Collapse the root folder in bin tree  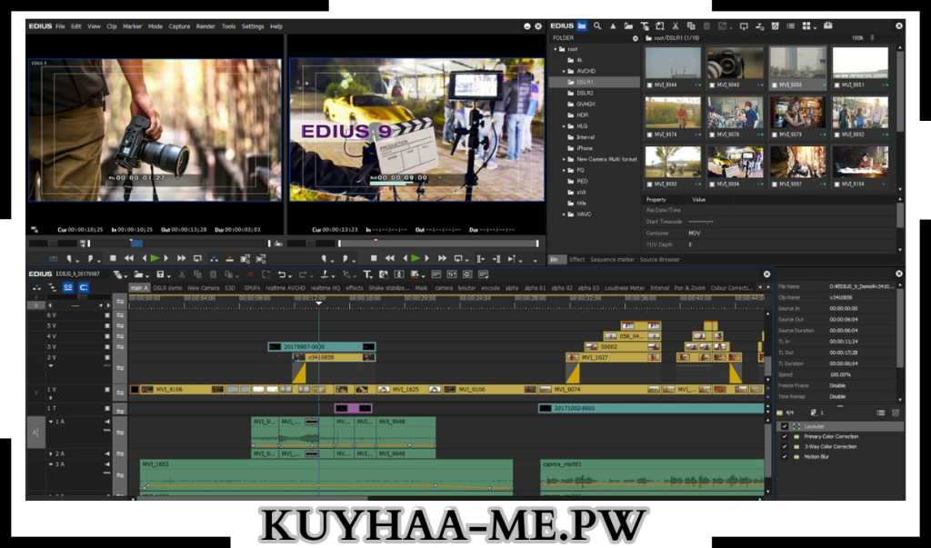(x=556, y=49)
